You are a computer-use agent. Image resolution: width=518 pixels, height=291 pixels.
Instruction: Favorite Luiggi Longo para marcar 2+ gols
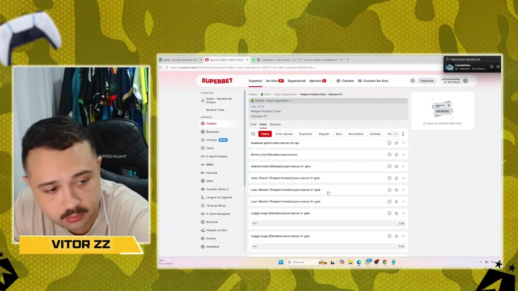(x=396, y=213)
